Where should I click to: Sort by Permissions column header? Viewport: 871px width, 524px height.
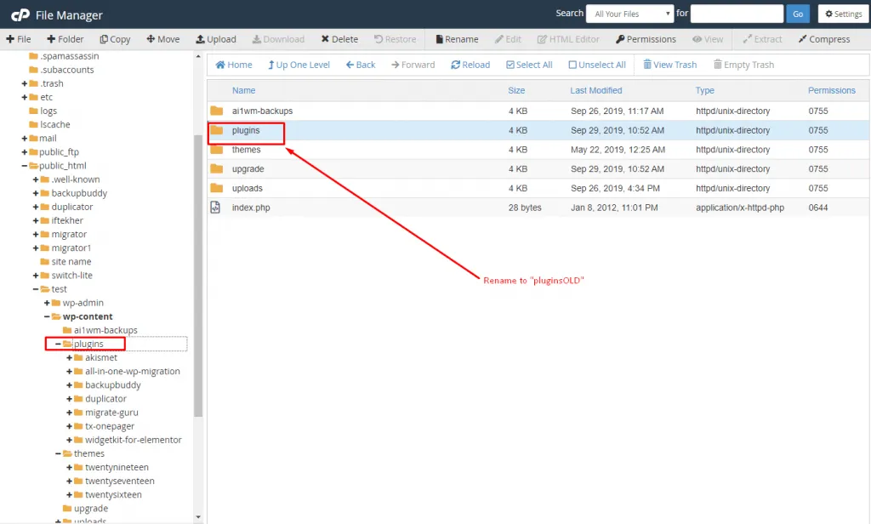832,90
